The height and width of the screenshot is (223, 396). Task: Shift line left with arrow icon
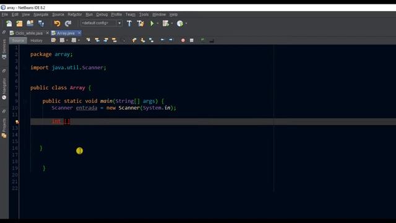tap(162, 40)
